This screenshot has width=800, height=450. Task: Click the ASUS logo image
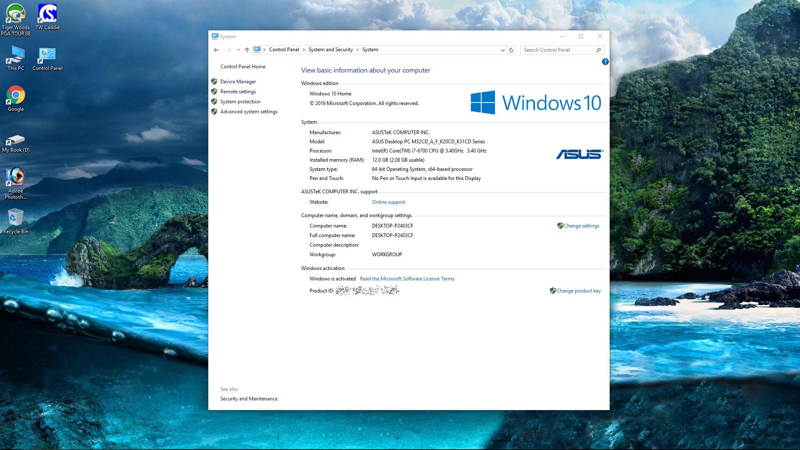tap(580, 154)
